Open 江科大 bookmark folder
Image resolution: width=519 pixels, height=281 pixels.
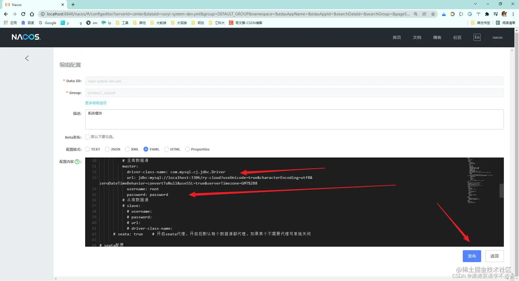[x=217, y=23]
